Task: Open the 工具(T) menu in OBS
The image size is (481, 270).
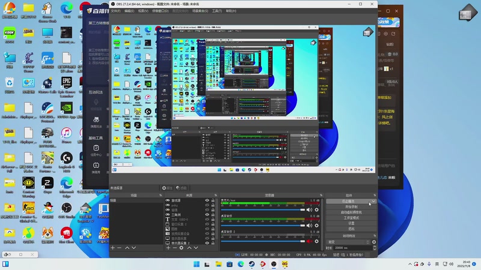Action: point(217,11)
